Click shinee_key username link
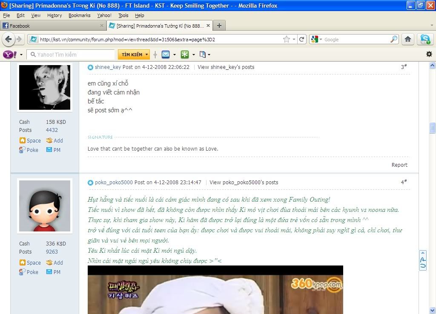Screen dimensions: 436x314 tap(108, 67)
